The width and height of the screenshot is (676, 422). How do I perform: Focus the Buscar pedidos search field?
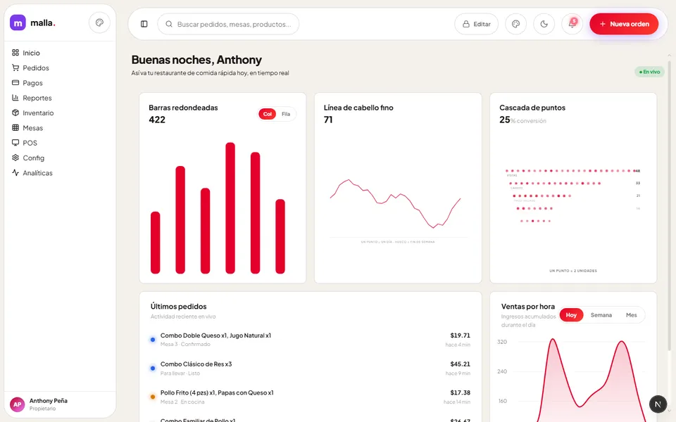[228, 24]
